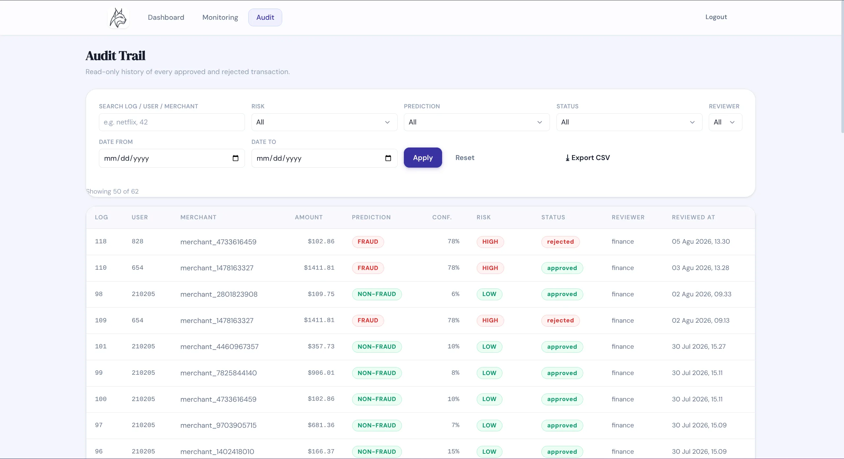Click the 15% confidence value for log 96
This screenshot has width=844, height=459.
[453, 451]
